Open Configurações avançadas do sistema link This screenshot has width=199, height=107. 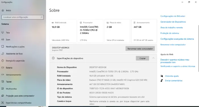point(177,39)
